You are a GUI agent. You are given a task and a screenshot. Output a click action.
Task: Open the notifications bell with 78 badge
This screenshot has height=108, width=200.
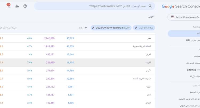pos(9,6)
